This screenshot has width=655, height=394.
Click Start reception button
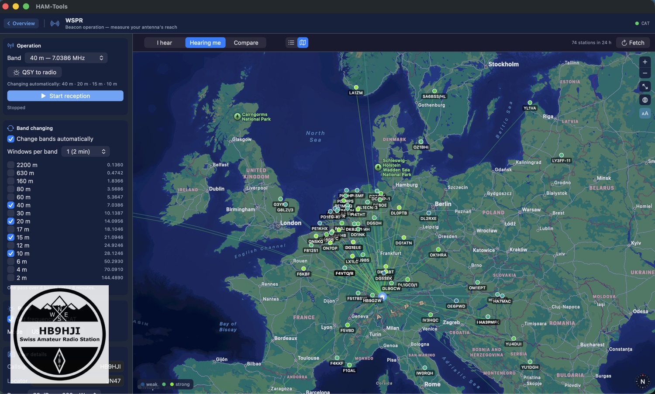click(65, 96)
